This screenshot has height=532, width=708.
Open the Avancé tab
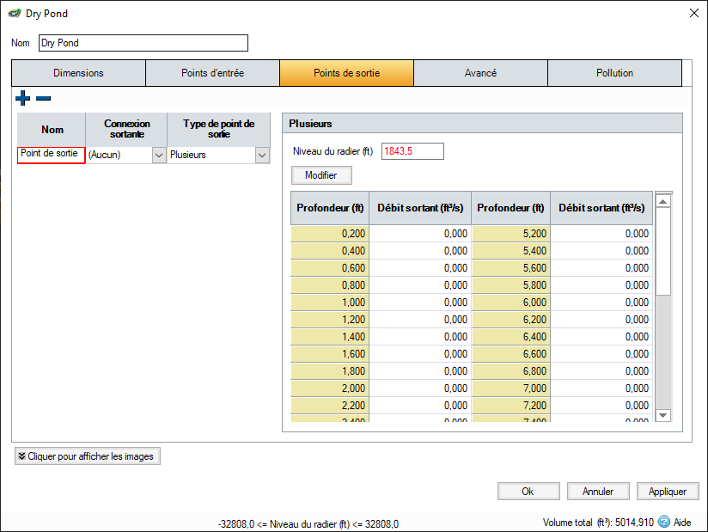[x=480, y=73]
